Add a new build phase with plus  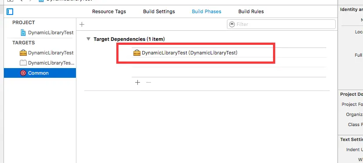[x=82, y=24]
